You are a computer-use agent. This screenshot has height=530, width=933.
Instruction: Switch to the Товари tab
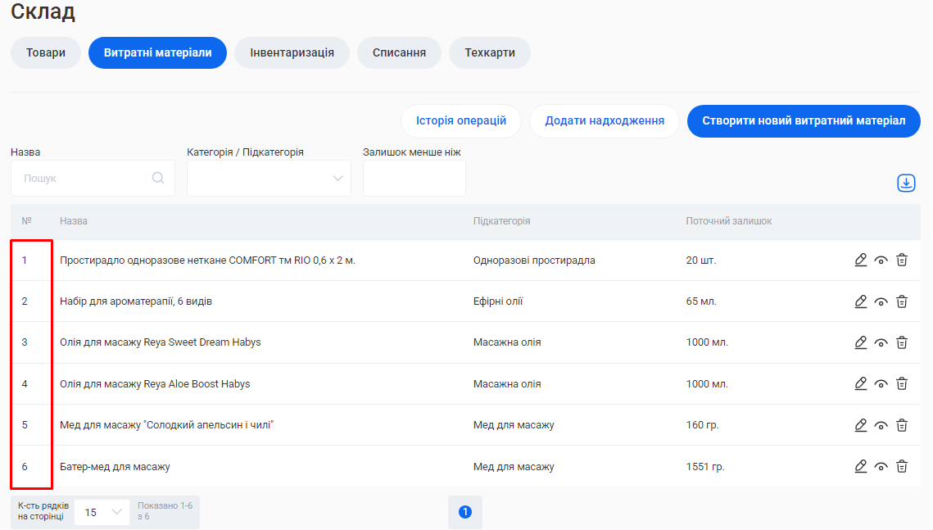click(46, 52)
